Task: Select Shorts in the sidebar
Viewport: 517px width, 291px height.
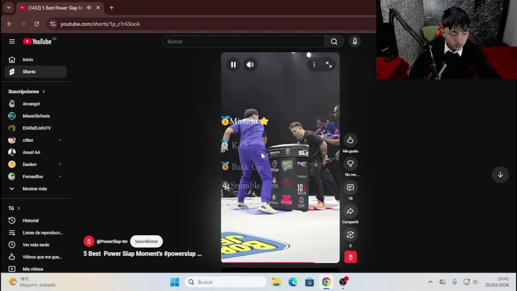Action: (36, 72)
